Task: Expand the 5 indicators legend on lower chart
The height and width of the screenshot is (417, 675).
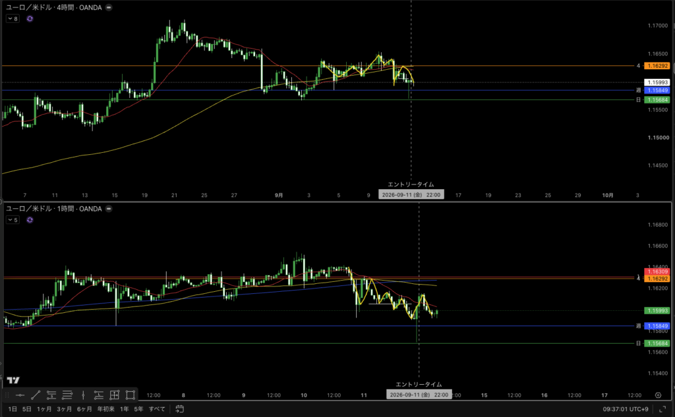Action: click(13, 220)
